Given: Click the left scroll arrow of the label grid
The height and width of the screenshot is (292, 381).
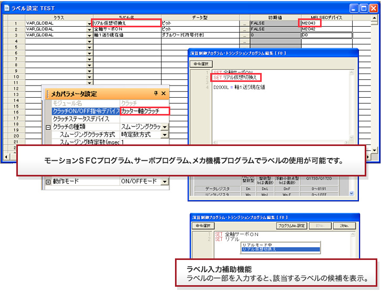Looking at the screenshot, I should click(6, 157).
